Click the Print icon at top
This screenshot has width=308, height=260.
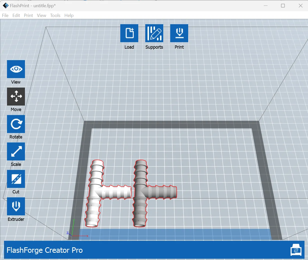click(179, 33)
